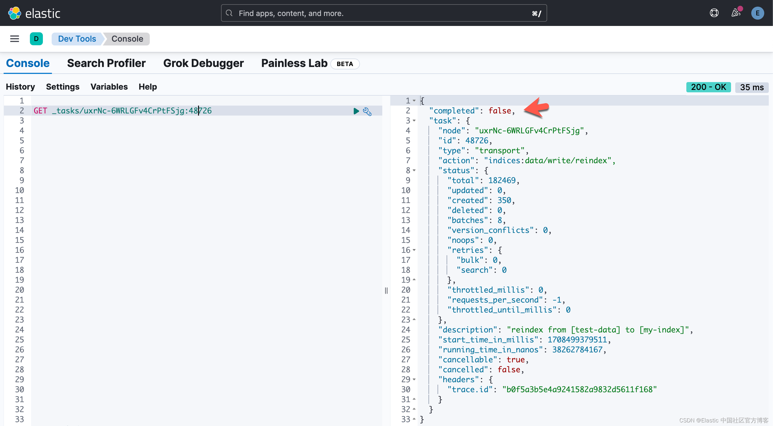Switch to the Search Profiler tab
Image resolution: width=773 pixels, height=426 pixels.
pyautogui.click(x=106, y=63)
